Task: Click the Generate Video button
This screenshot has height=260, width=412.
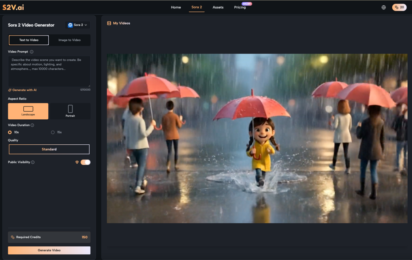Action: point(49,250)
